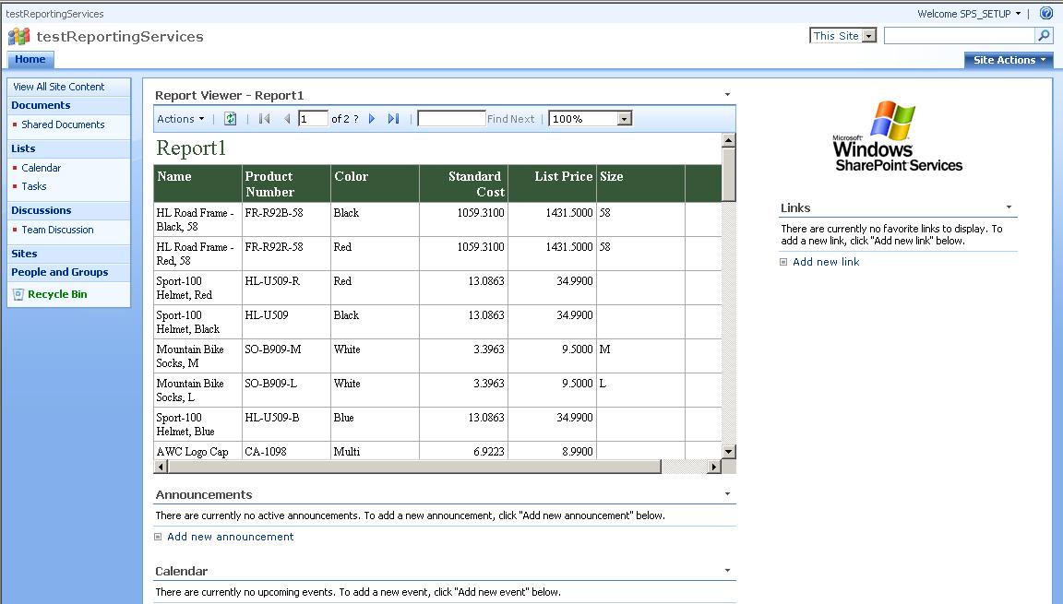Click the report horizontal scrollbar thumb
This screenshot has width=1063, height=604.
click(414, 467)
